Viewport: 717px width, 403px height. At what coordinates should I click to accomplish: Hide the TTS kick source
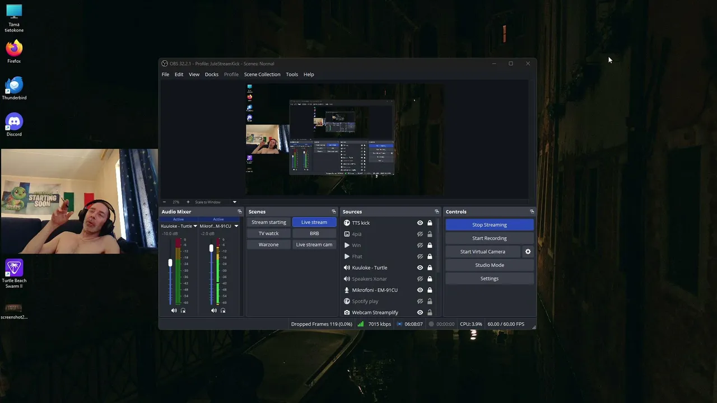(x=420, y=223)
